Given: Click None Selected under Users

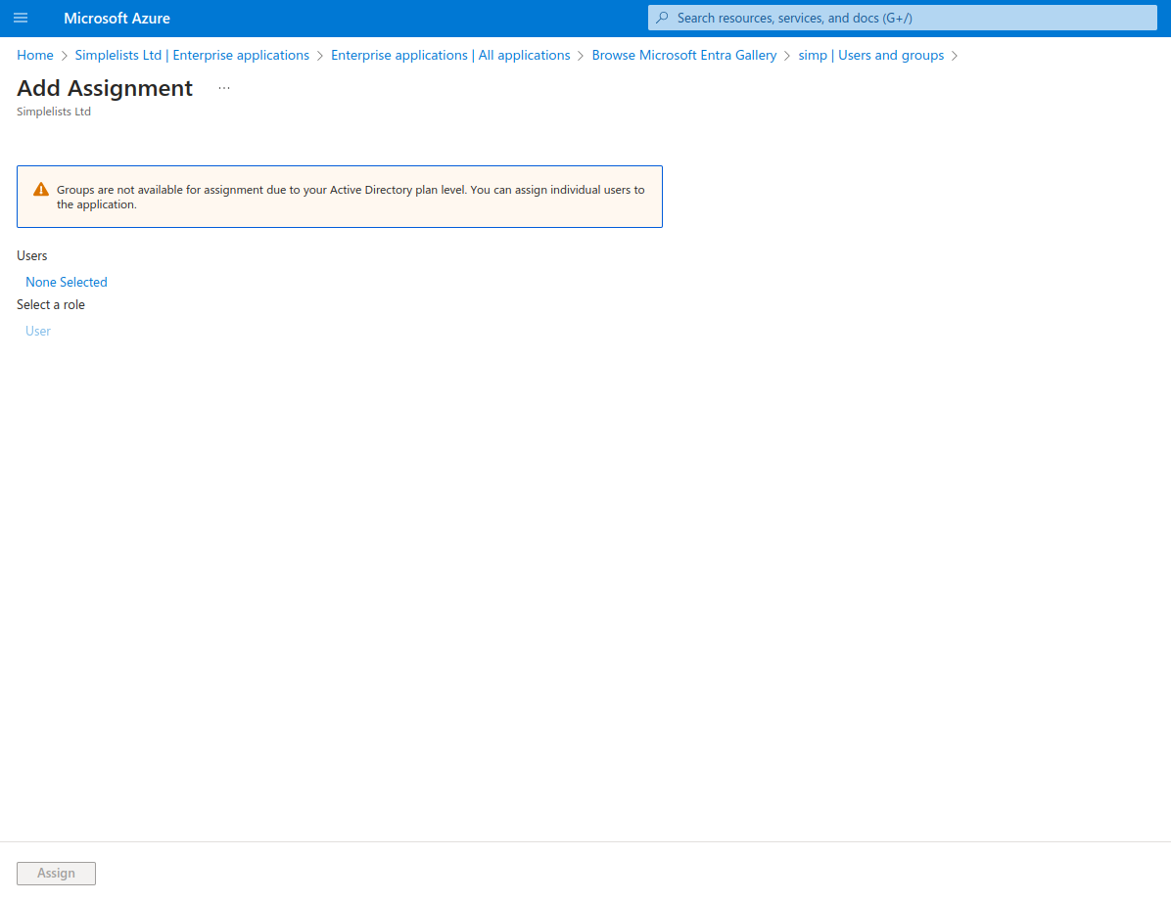Looking at the screenshot, I should click(x=67, y=282).
